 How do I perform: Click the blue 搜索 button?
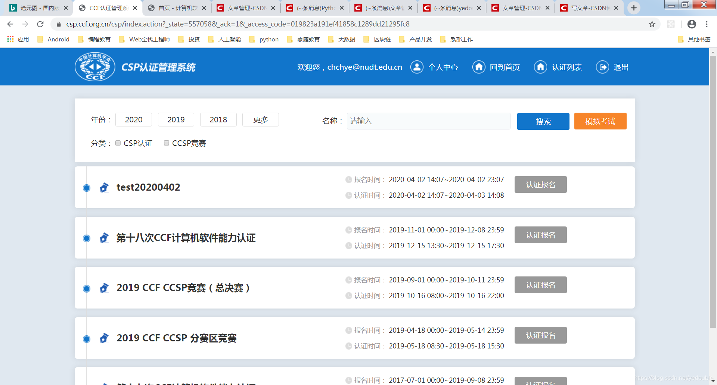point(543,121)
